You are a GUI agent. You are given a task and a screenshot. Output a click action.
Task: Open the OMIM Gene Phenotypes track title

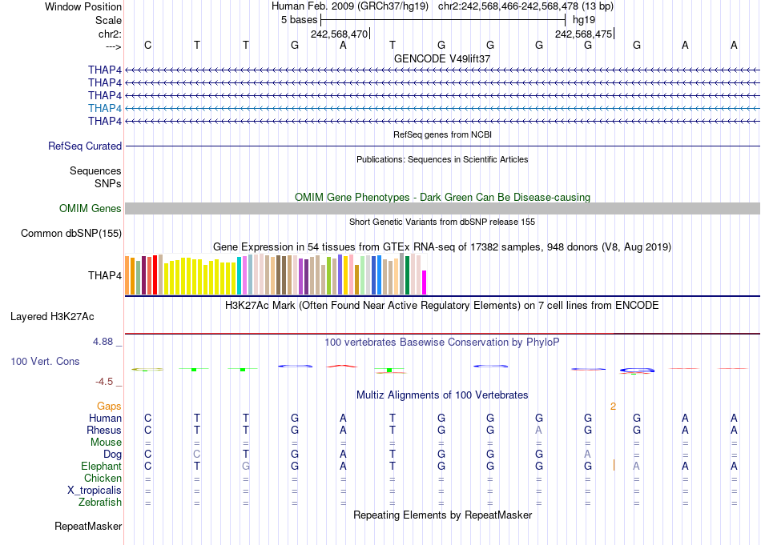tap(442, 198)
